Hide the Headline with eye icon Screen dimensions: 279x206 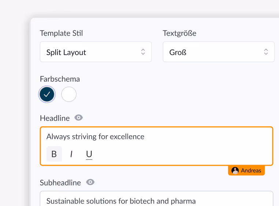78,118
